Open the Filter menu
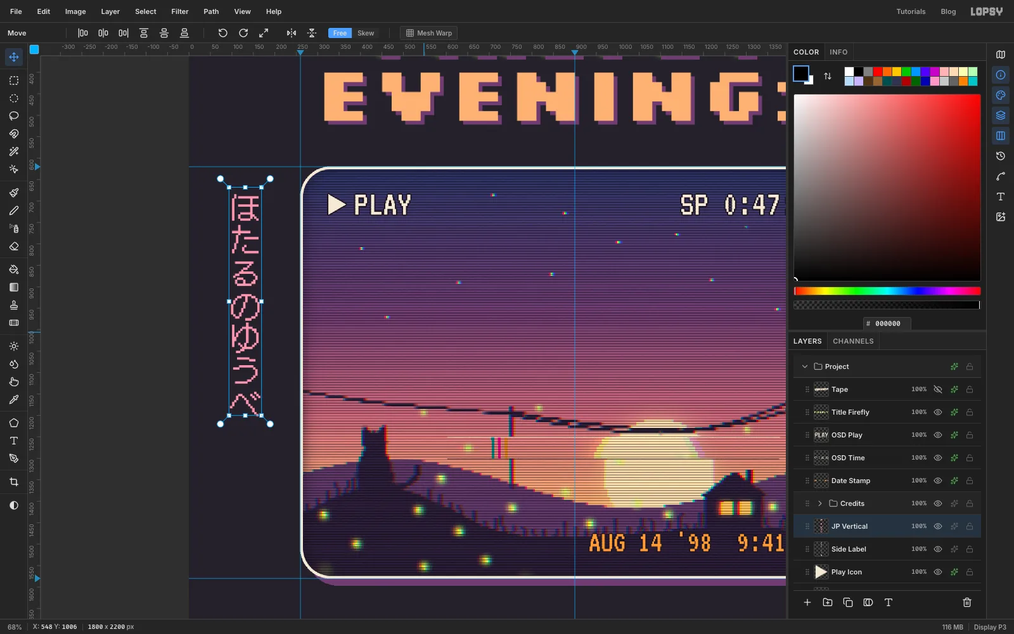Image resolution: width=1014 pixels, height=634 pixels. pos(180,11)
